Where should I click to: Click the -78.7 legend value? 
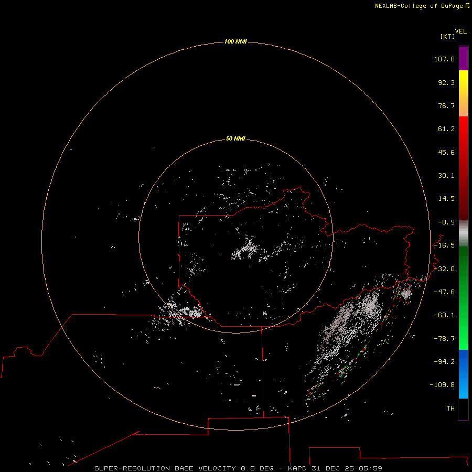pyautogui.click(x=444, y=339)
